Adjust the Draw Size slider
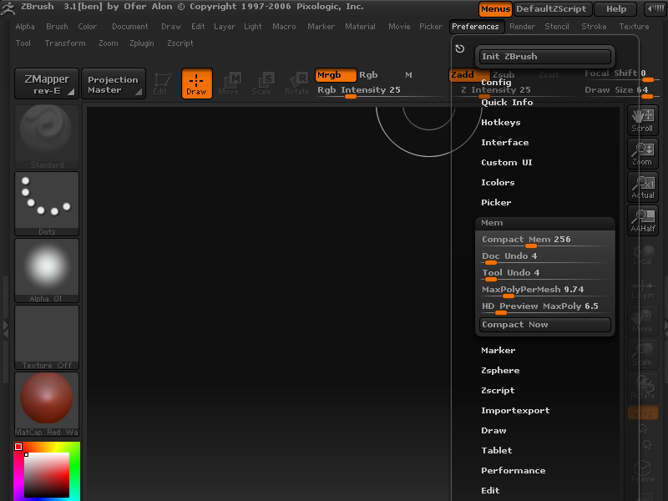The image size is (668, 501). pyautogui.click(x=621, y=91)
